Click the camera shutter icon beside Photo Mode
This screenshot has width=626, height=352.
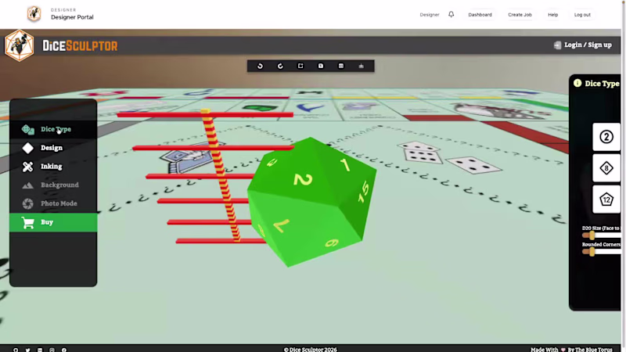click(x=28, y=203)
